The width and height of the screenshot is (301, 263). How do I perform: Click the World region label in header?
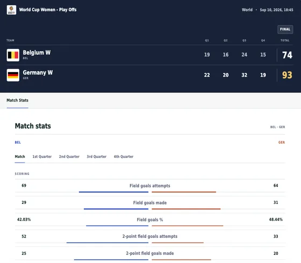247,10
